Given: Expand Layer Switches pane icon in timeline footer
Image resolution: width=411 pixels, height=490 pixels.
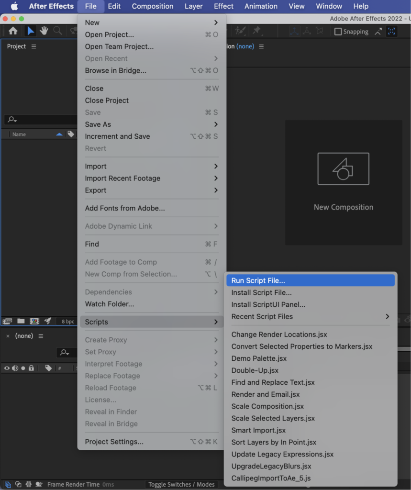Looking at the screenshot, I should tap(8, 484).
